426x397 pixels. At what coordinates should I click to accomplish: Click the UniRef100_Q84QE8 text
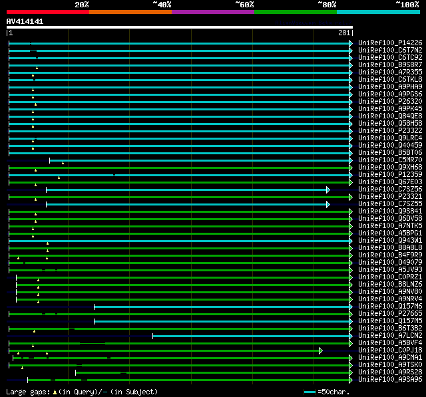(x=390, y=116)
